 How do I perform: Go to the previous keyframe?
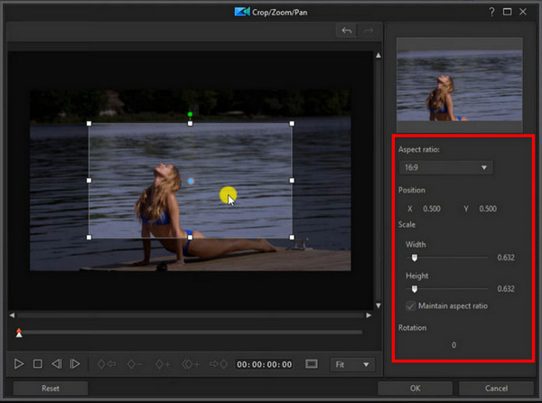point(107,364)
